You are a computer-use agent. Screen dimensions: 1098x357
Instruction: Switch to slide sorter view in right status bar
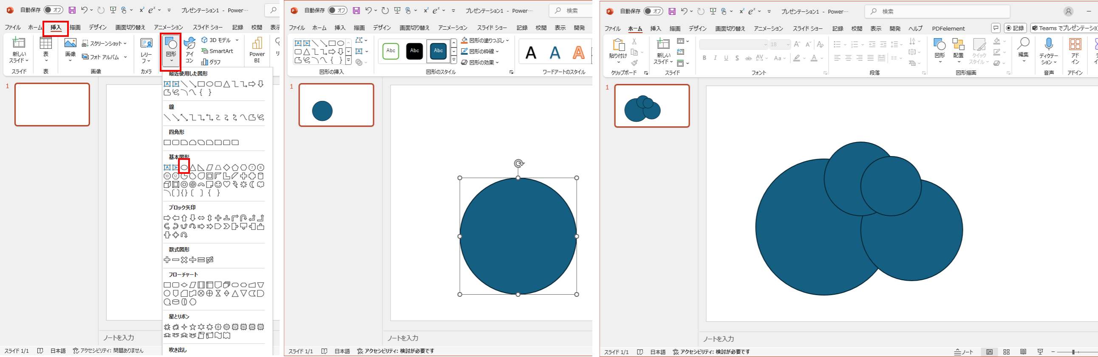tap(1006, 352)
